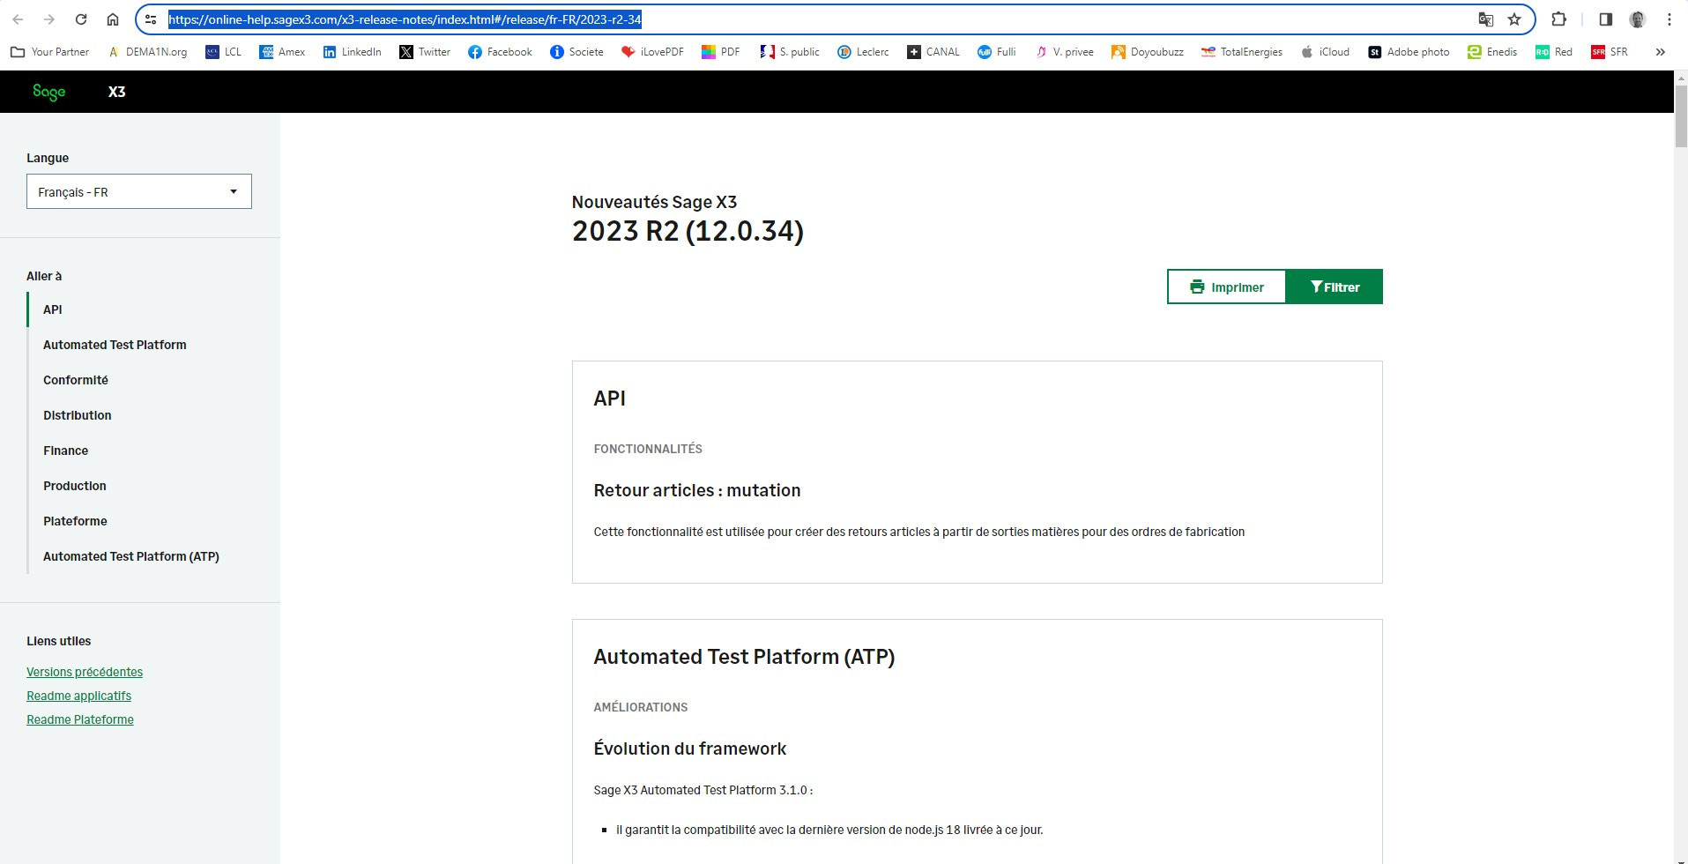
Task: Bookmark this page using the star icon
Action: tap(1514, 19)
